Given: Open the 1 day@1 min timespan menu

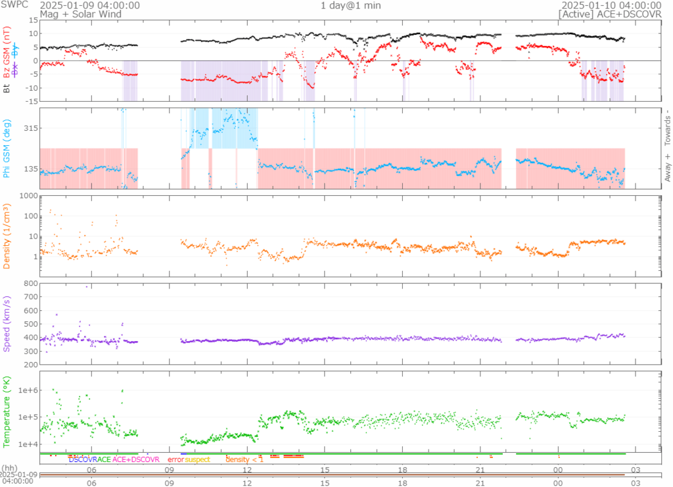Looking at the screenshot, I should coord(350,5).
